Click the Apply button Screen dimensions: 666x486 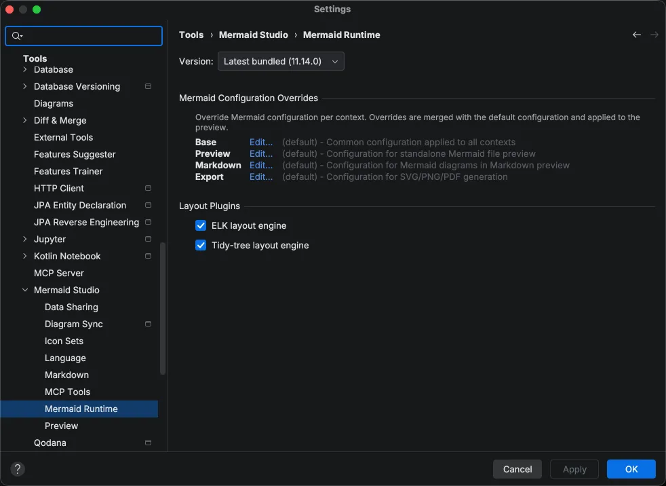pos(574,469)
